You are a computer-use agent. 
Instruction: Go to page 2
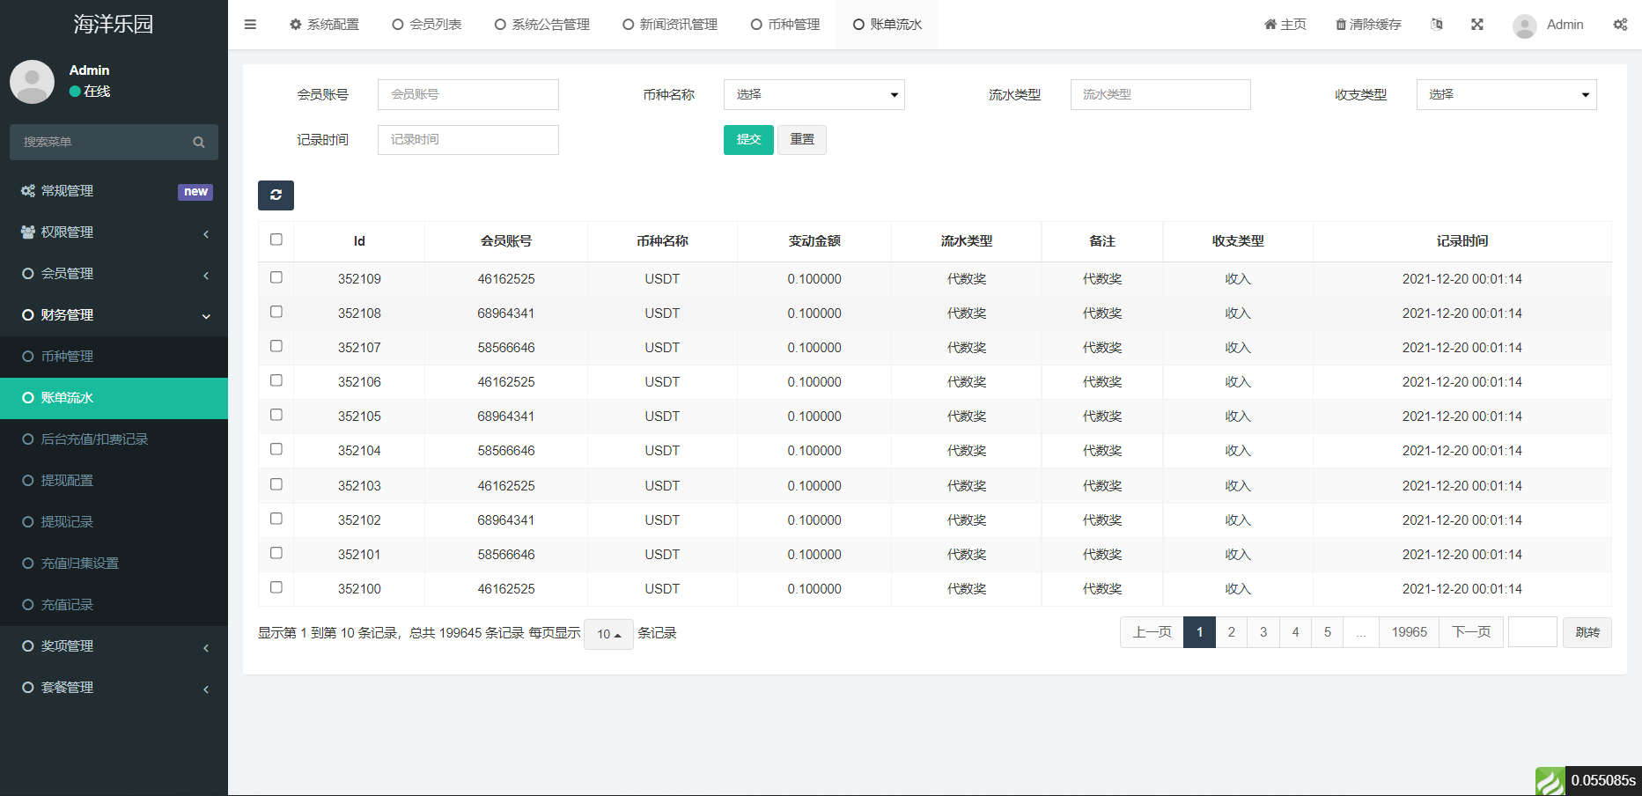point(1232,632)
